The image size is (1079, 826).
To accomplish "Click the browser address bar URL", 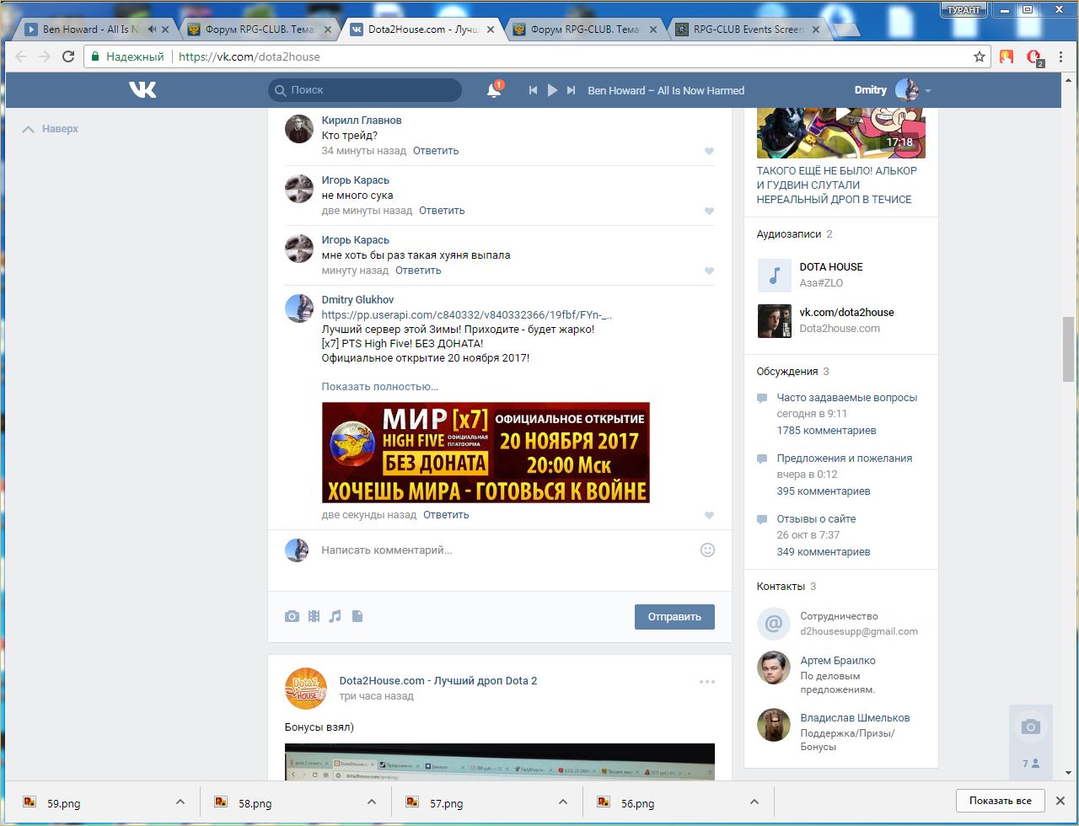I will click(x=250, y=57).
